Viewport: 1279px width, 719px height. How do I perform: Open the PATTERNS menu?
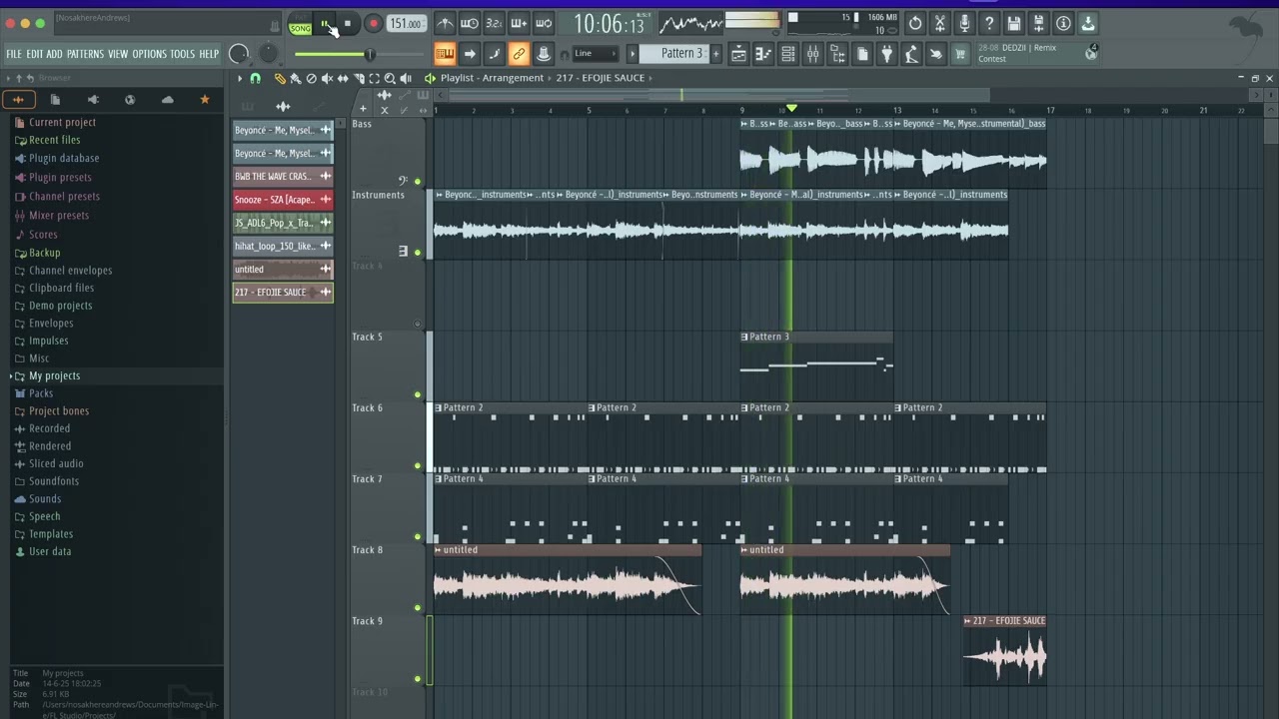(x=85, y=54)
